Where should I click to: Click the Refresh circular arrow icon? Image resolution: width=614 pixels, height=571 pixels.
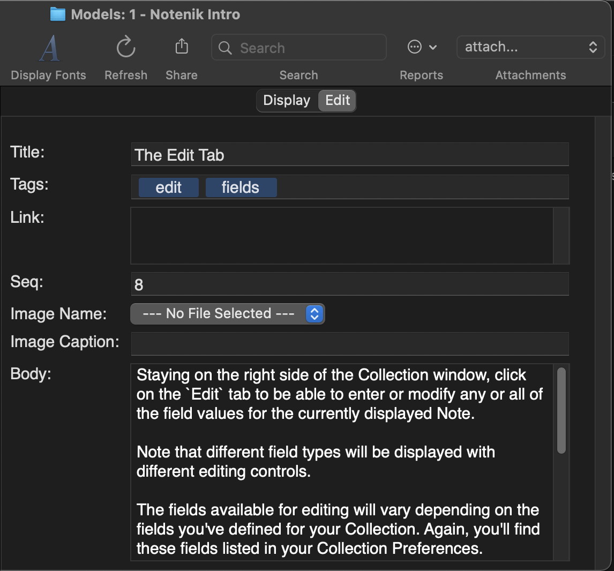pos(126,48)
